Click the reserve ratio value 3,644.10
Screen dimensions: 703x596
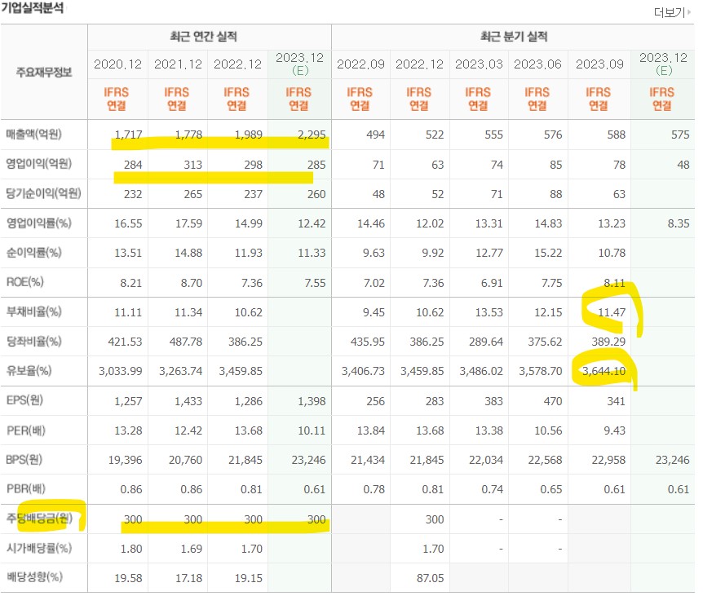pos(604,372)
